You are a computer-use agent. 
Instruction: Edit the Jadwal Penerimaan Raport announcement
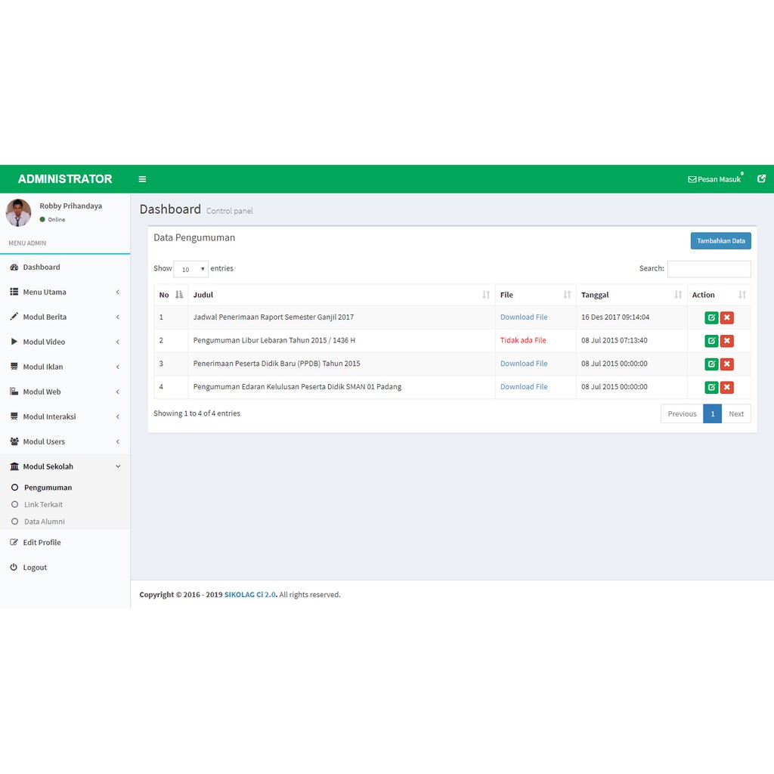711,317
